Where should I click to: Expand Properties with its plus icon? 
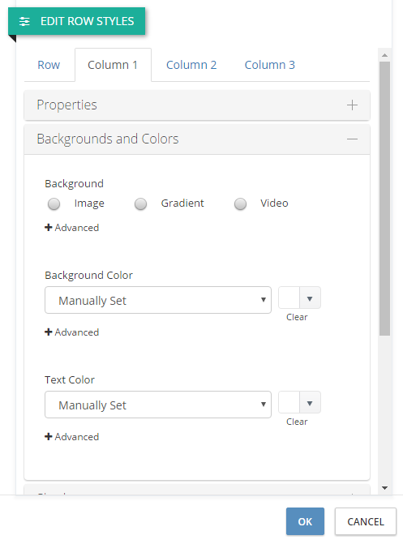pos(352,105)
